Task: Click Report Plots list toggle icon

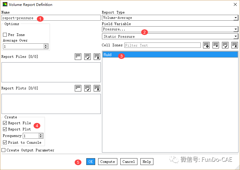Action: [78, 88]
